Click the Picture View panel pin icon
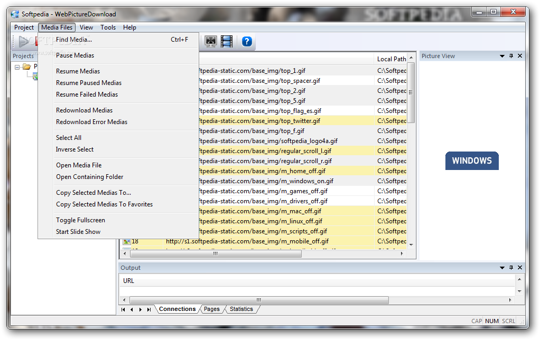This screenshot has height=340, width=540. 511,56
